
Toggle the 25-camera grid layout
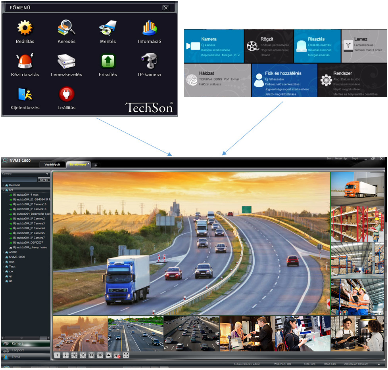pos(91,355)
